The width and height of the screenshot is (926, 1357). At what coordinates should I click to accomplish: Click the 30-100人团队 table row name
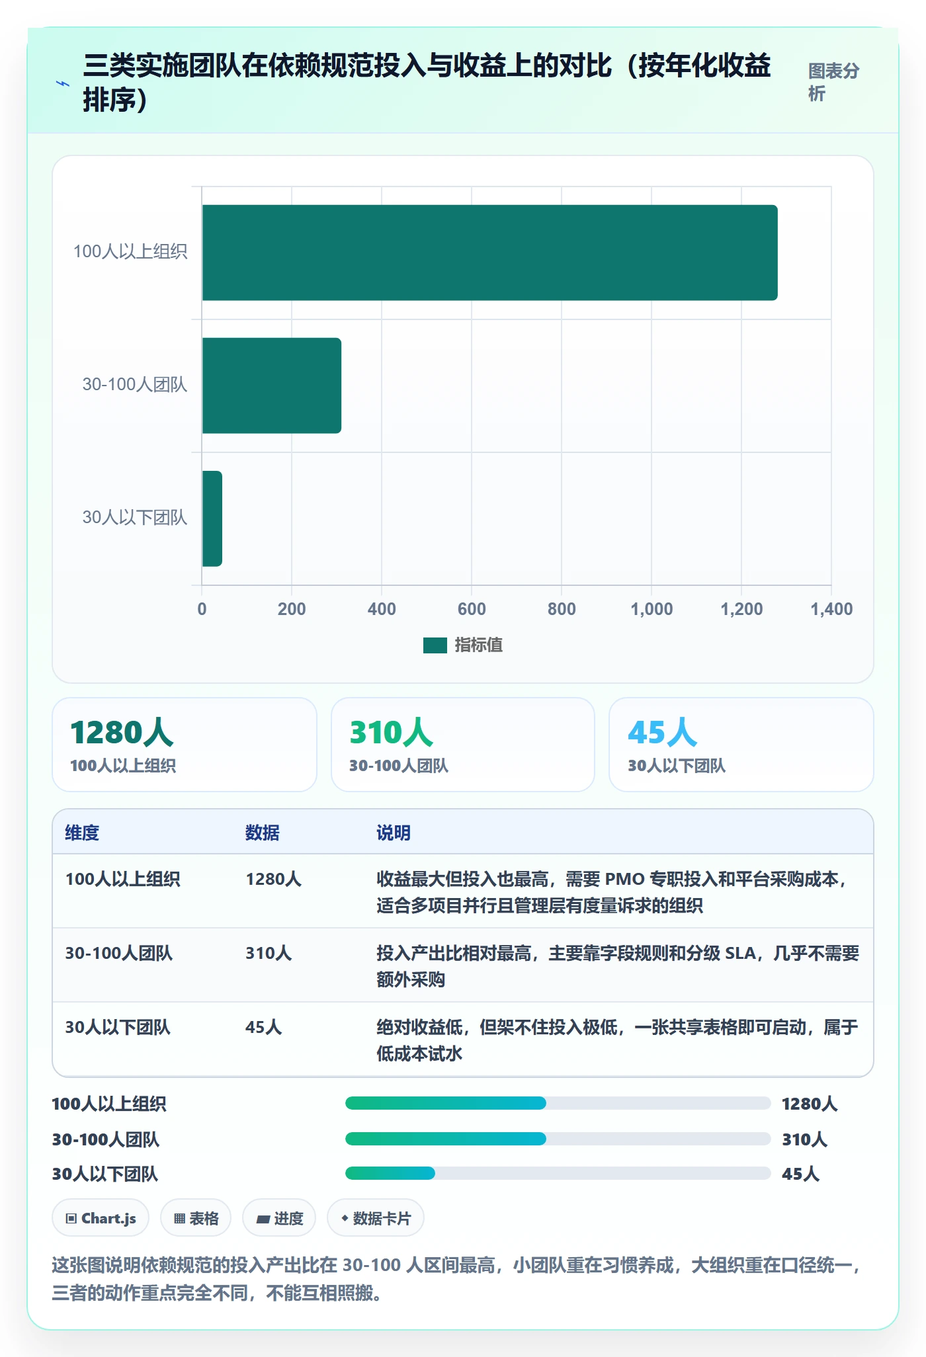[x=118, y=954]
